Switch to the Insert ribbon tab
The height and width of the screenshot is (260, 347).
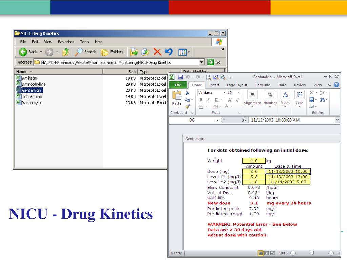[x=214, y=85]
